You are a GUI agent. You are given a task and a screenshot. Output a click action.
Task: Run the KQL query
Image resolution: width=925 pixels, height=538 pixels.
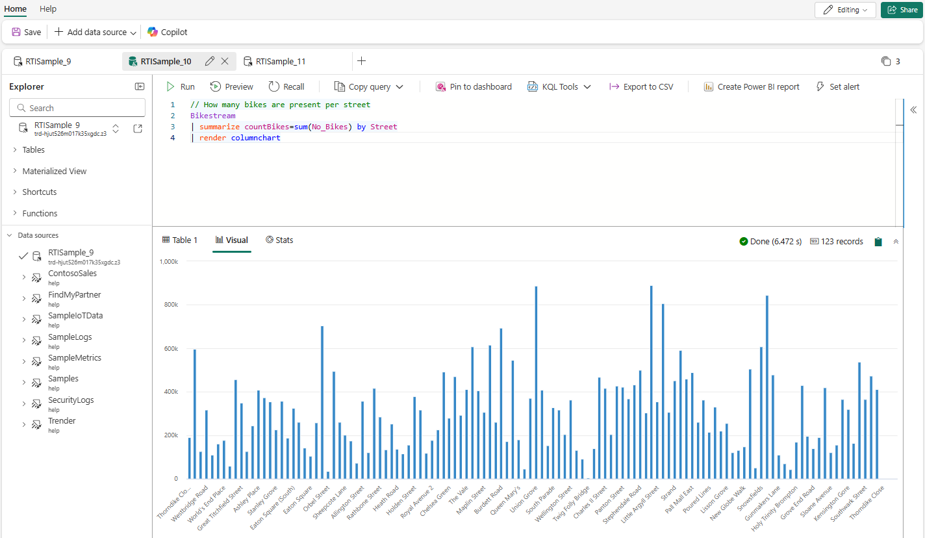pyautogui.click(x=180, y=86)
